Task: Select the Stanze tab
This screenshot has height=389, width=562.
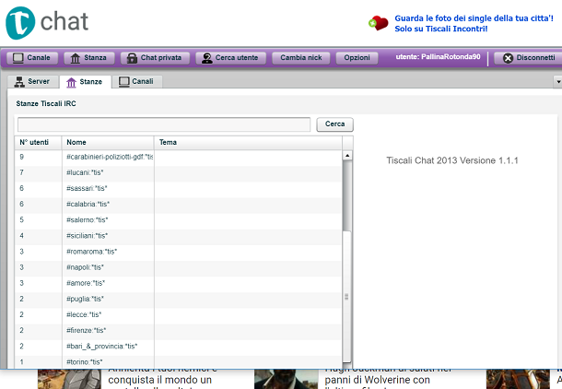Action: (x=85, y=82)
